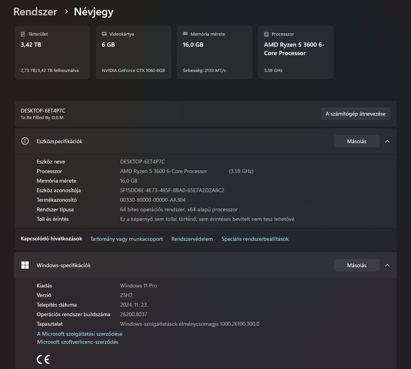Collapse the Eszközspecifikációk section chevron
This screenshot has width=411, height=369.
(387, 141)
